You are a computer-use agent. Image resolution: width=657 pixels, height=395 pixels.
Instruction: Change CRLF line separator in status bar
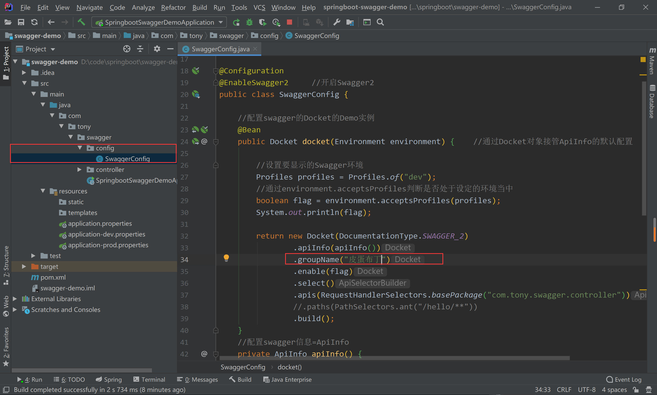(x=564, y=390)
